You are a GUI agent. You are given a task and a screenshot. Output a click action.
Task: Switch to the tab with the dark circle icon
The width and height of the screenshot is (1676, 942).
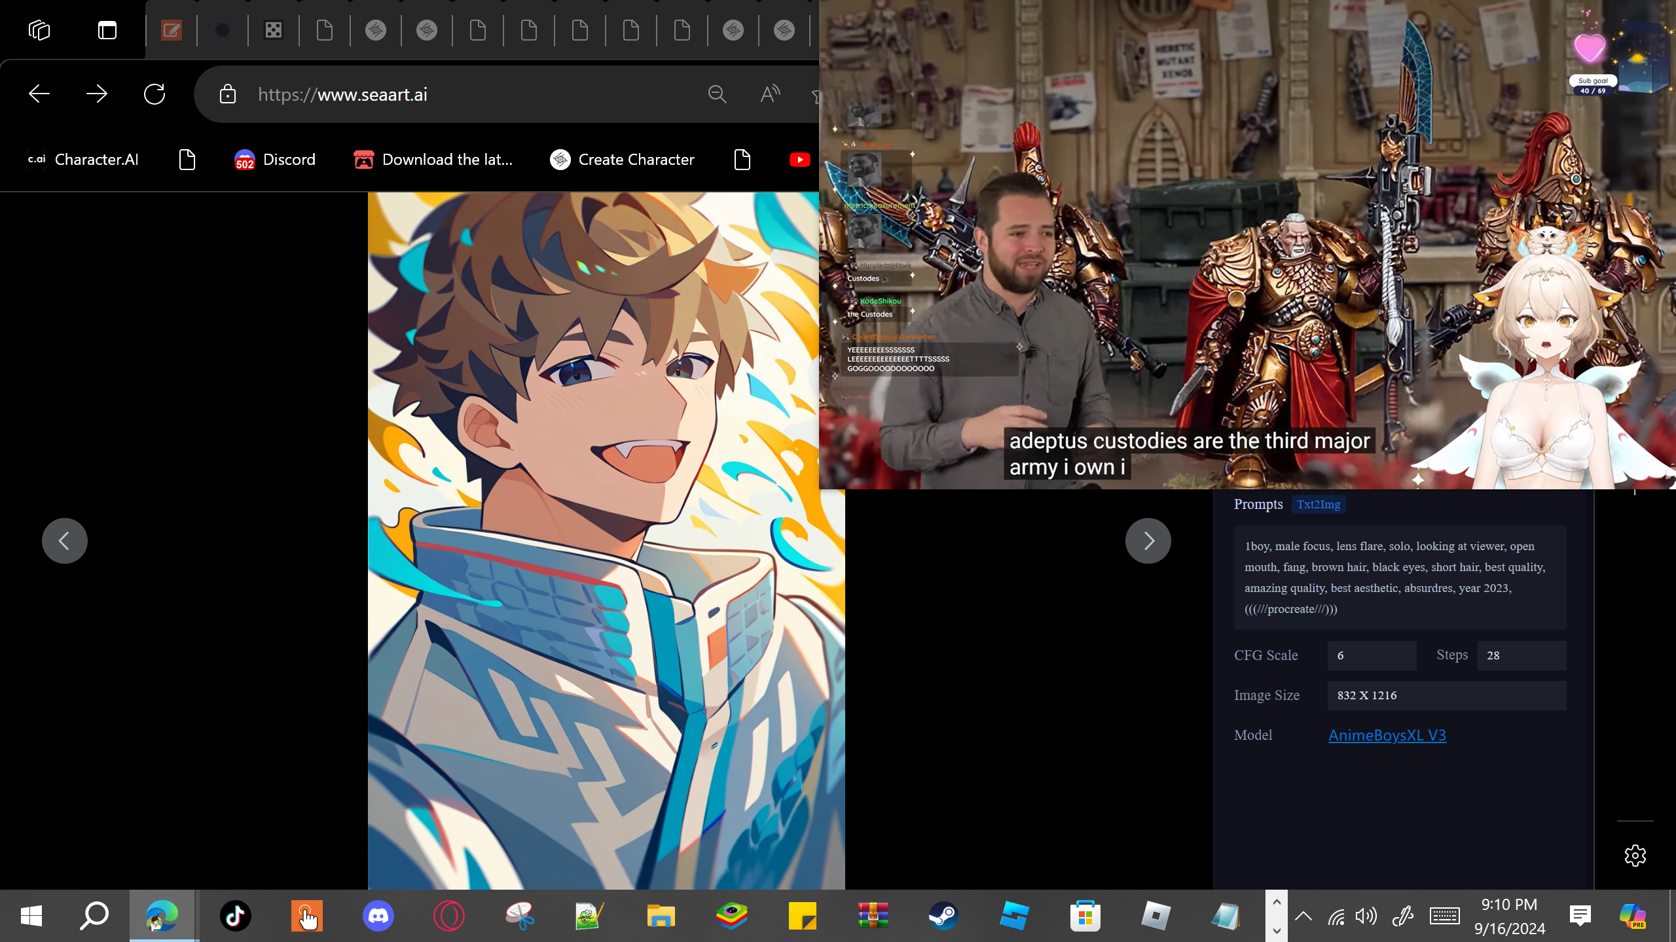[223, 30]
